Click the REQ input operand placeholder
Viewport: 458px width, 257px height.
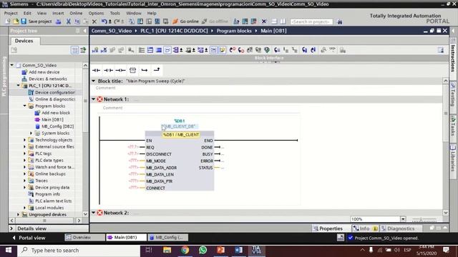133,147
